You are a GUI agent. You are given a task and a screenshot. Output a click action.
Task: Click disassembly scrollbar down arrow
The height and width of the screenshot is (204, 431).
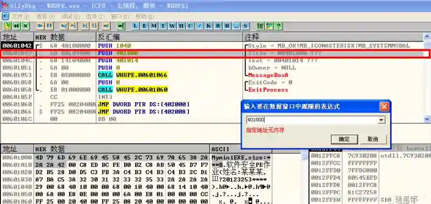tap(427, 119)
